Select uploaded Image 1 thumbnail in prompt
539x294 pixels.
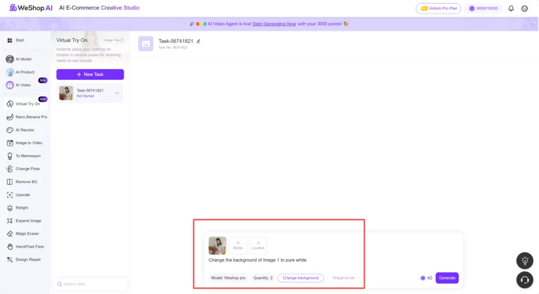click(217, 245)
